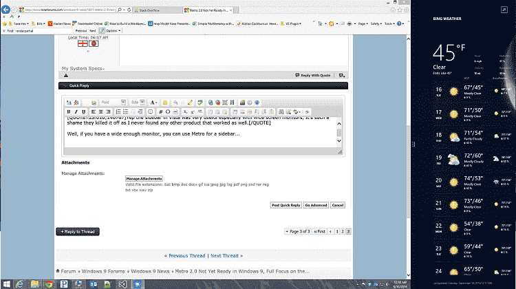Go to page 2 of thread
516x289 pixels.
343,231
